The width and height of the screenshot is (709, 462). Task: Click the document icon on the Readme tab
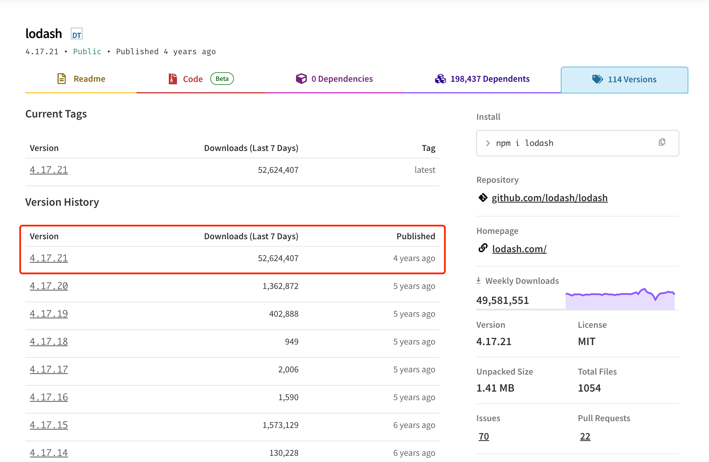click(x=62, y=78)
